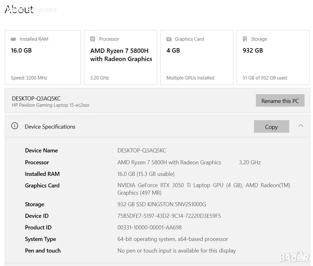Click the Multiple GPUs installed text
313x266 pixels.
pyautogui.click(x=190, y=78)
